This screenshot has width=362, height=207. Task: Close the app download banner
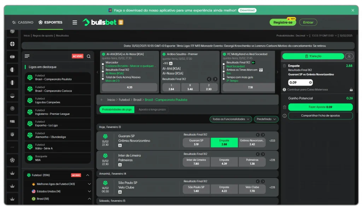tap(352, 10)
